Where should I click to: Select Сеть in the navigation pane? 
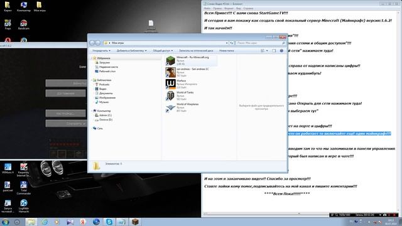98,128
